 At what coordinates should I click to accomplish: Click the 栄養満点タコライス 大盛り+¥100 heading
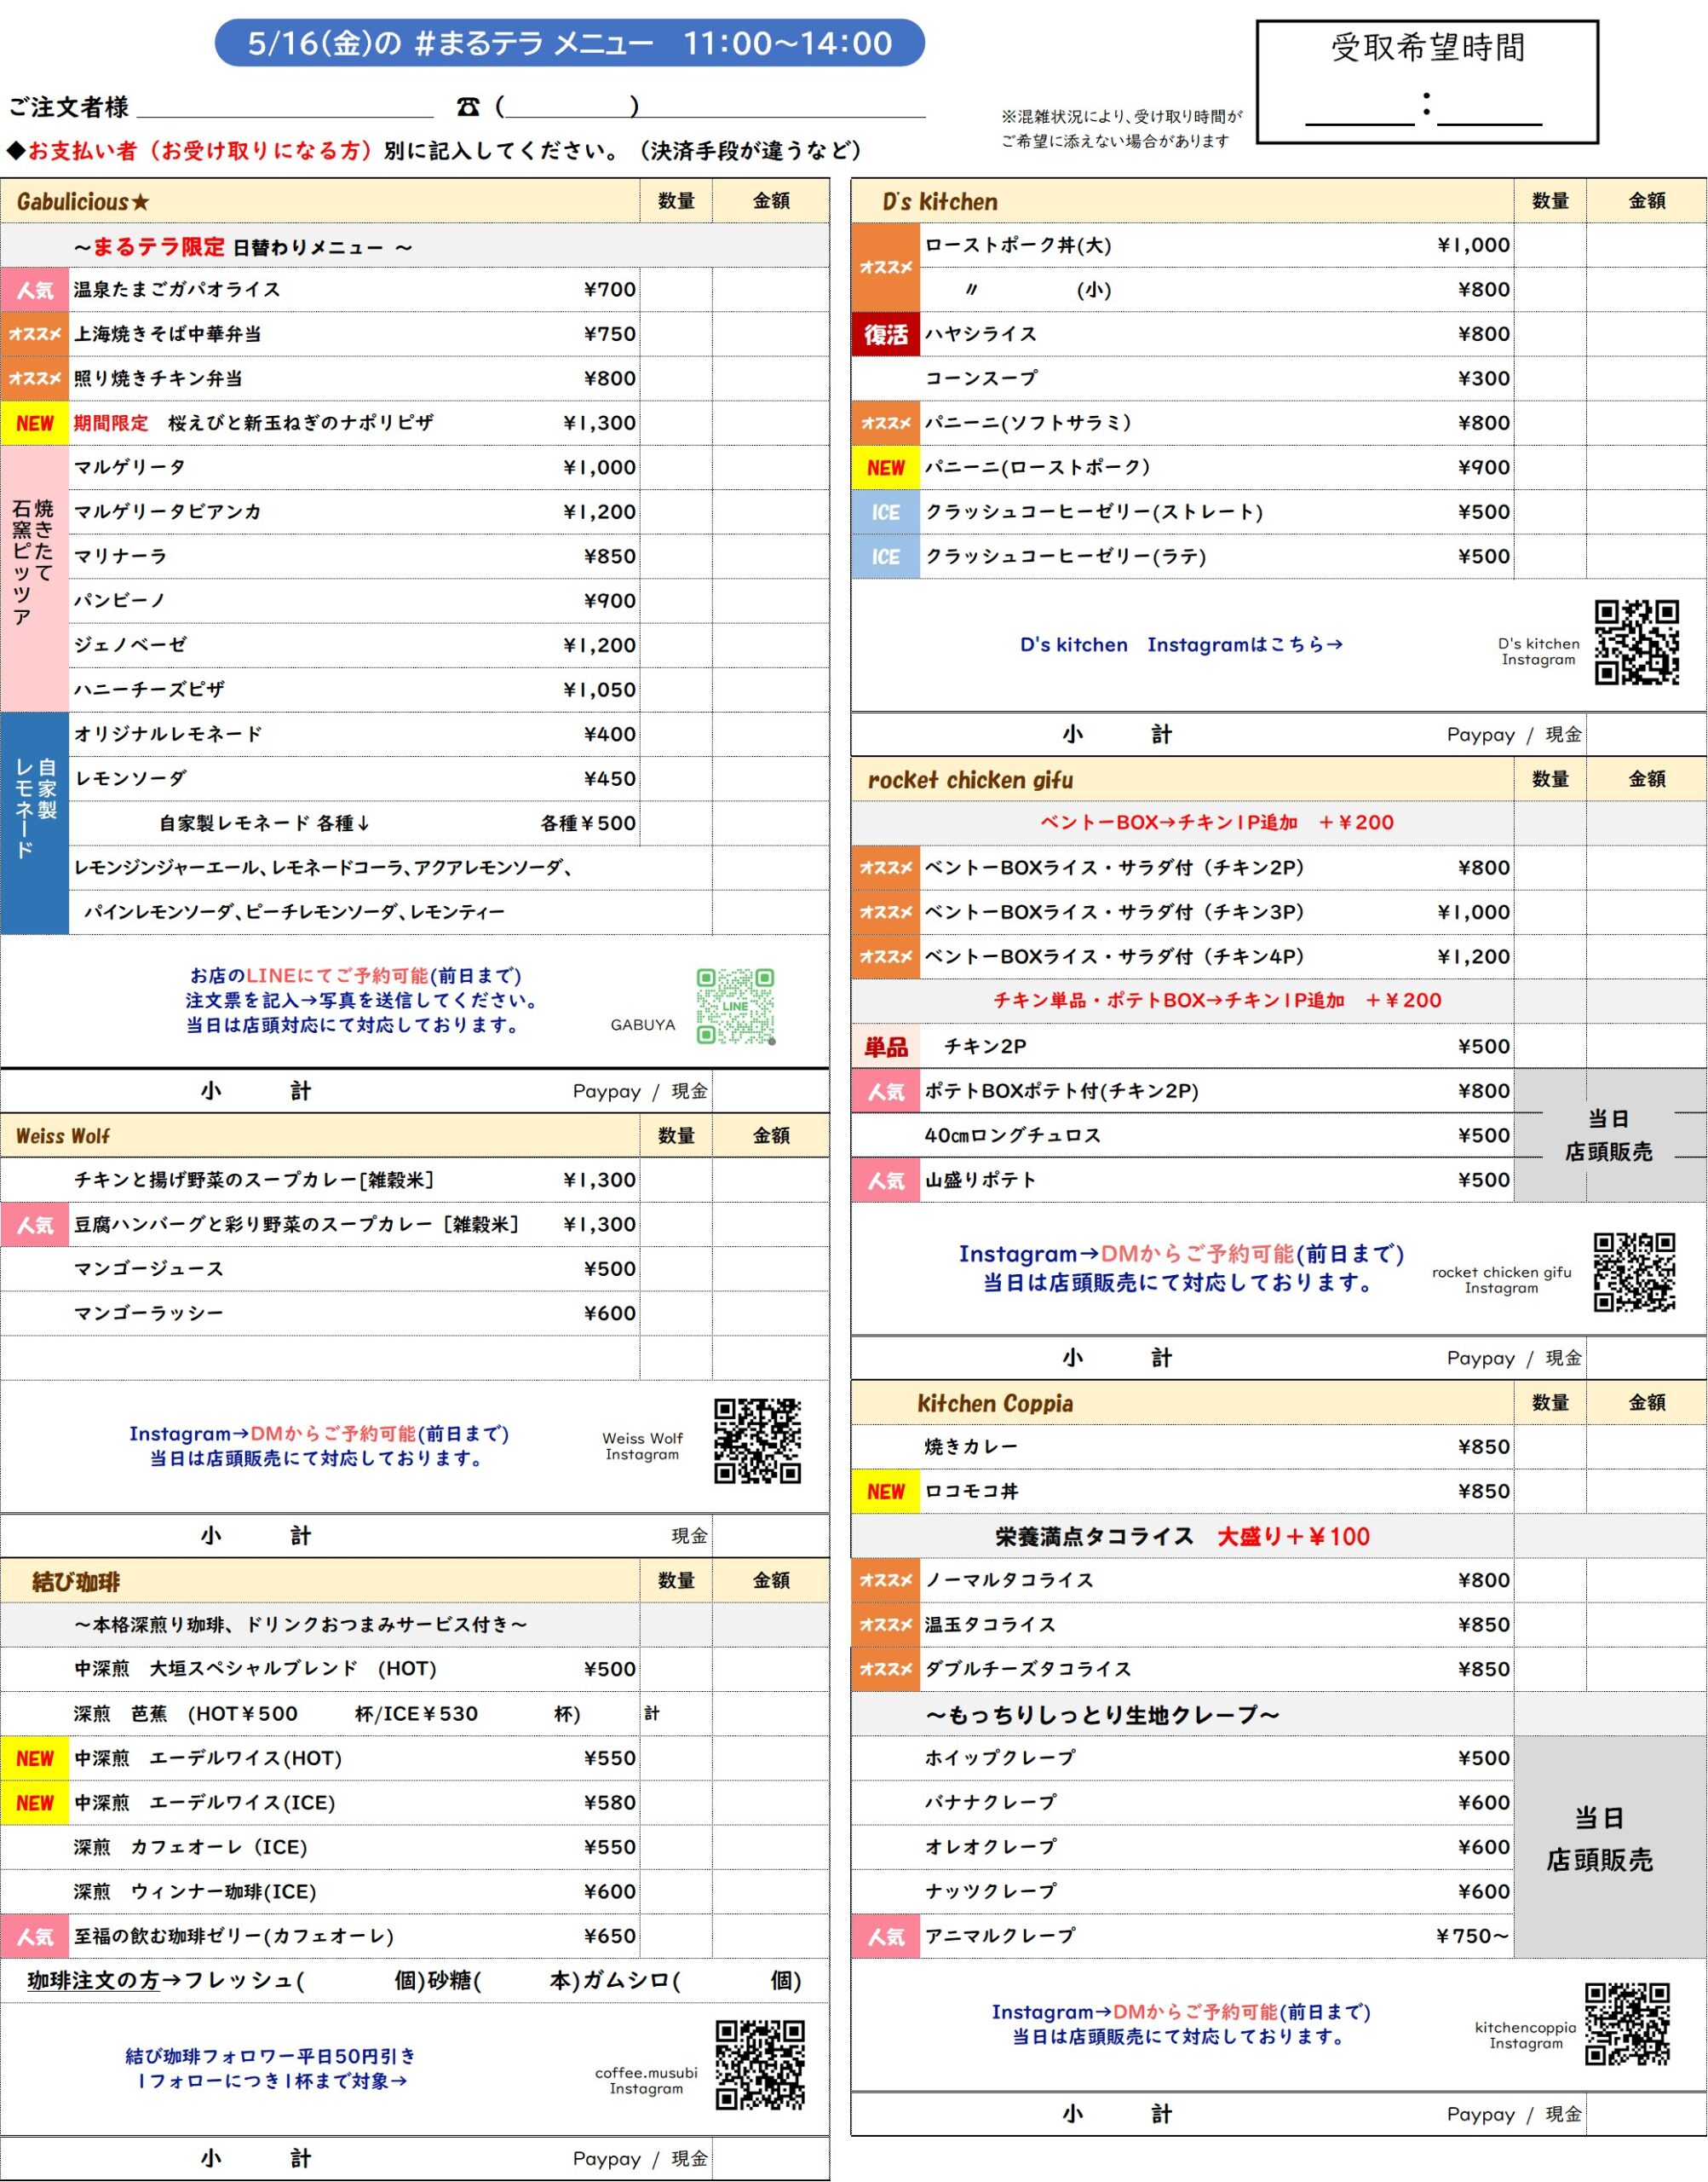pyautogui.click(x=1182, y=1537)
